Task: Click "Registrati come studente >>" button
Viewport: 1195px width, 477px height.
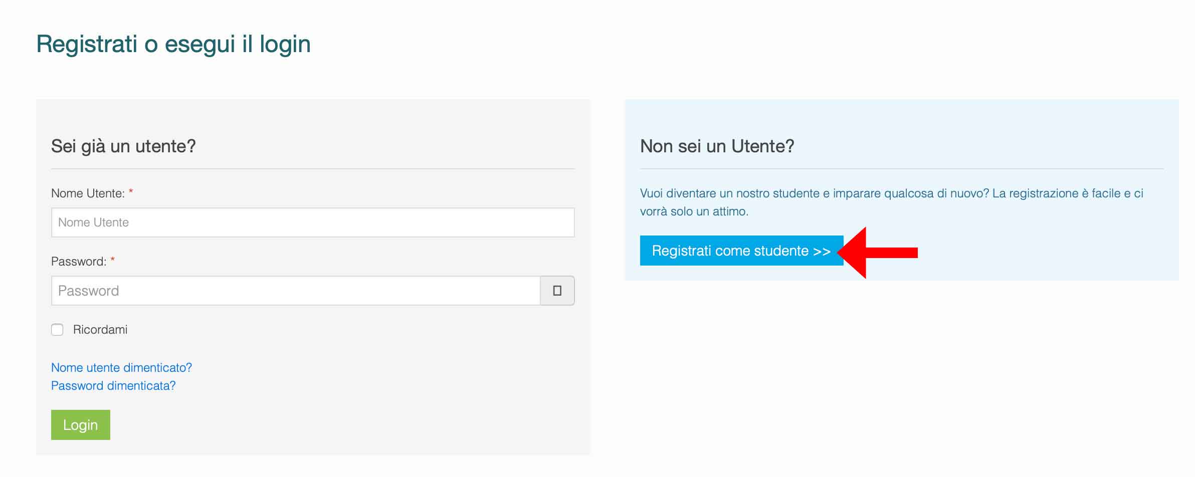Action: [x=741, y=251]
